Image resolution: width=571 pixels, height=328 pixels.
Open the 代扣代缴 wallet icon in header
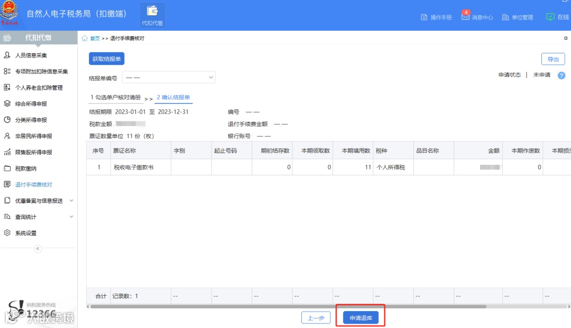[152, 11]
